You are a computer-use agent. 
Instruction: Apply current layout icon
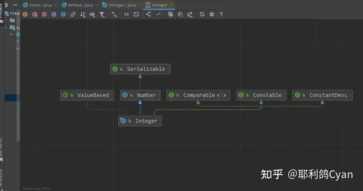click(148, 14)
